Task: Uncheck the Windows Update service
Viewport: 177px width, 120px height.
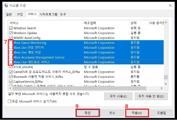Action: click(x=11, y=33)
